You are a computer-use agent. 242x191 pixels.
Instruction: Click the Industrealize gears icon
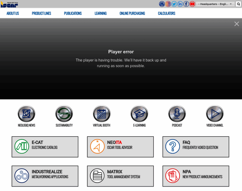22,176
